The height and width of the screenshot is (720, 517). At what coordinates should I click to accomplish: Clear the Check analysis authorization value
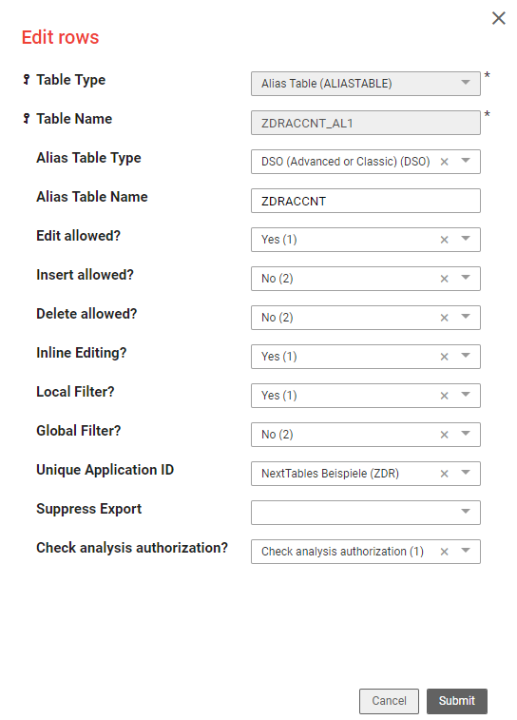click(444, 552)
